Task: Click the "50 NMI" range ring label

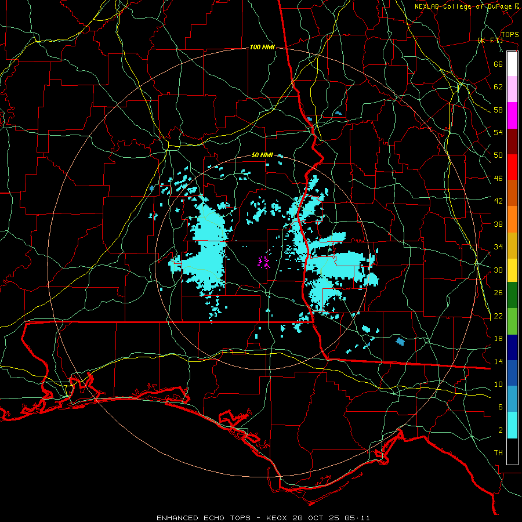Action: [x=262, y=155]
